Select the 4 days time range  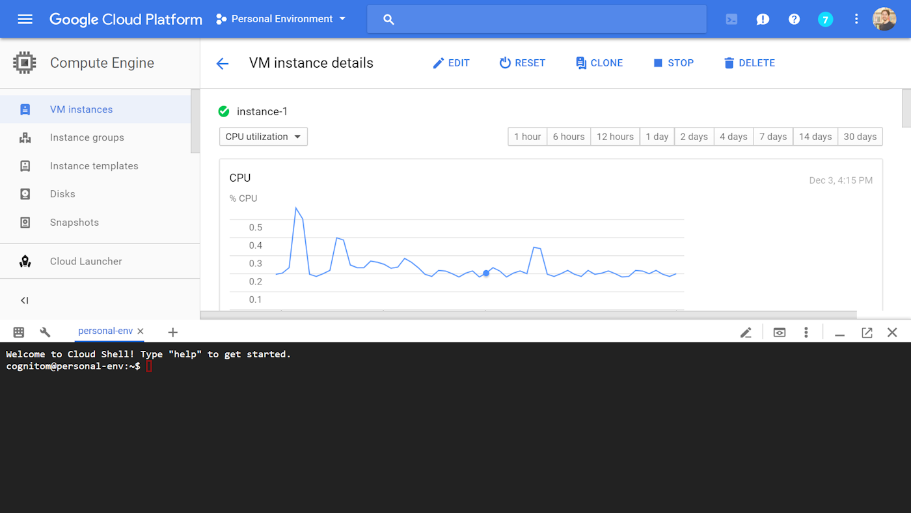(733, 137)
